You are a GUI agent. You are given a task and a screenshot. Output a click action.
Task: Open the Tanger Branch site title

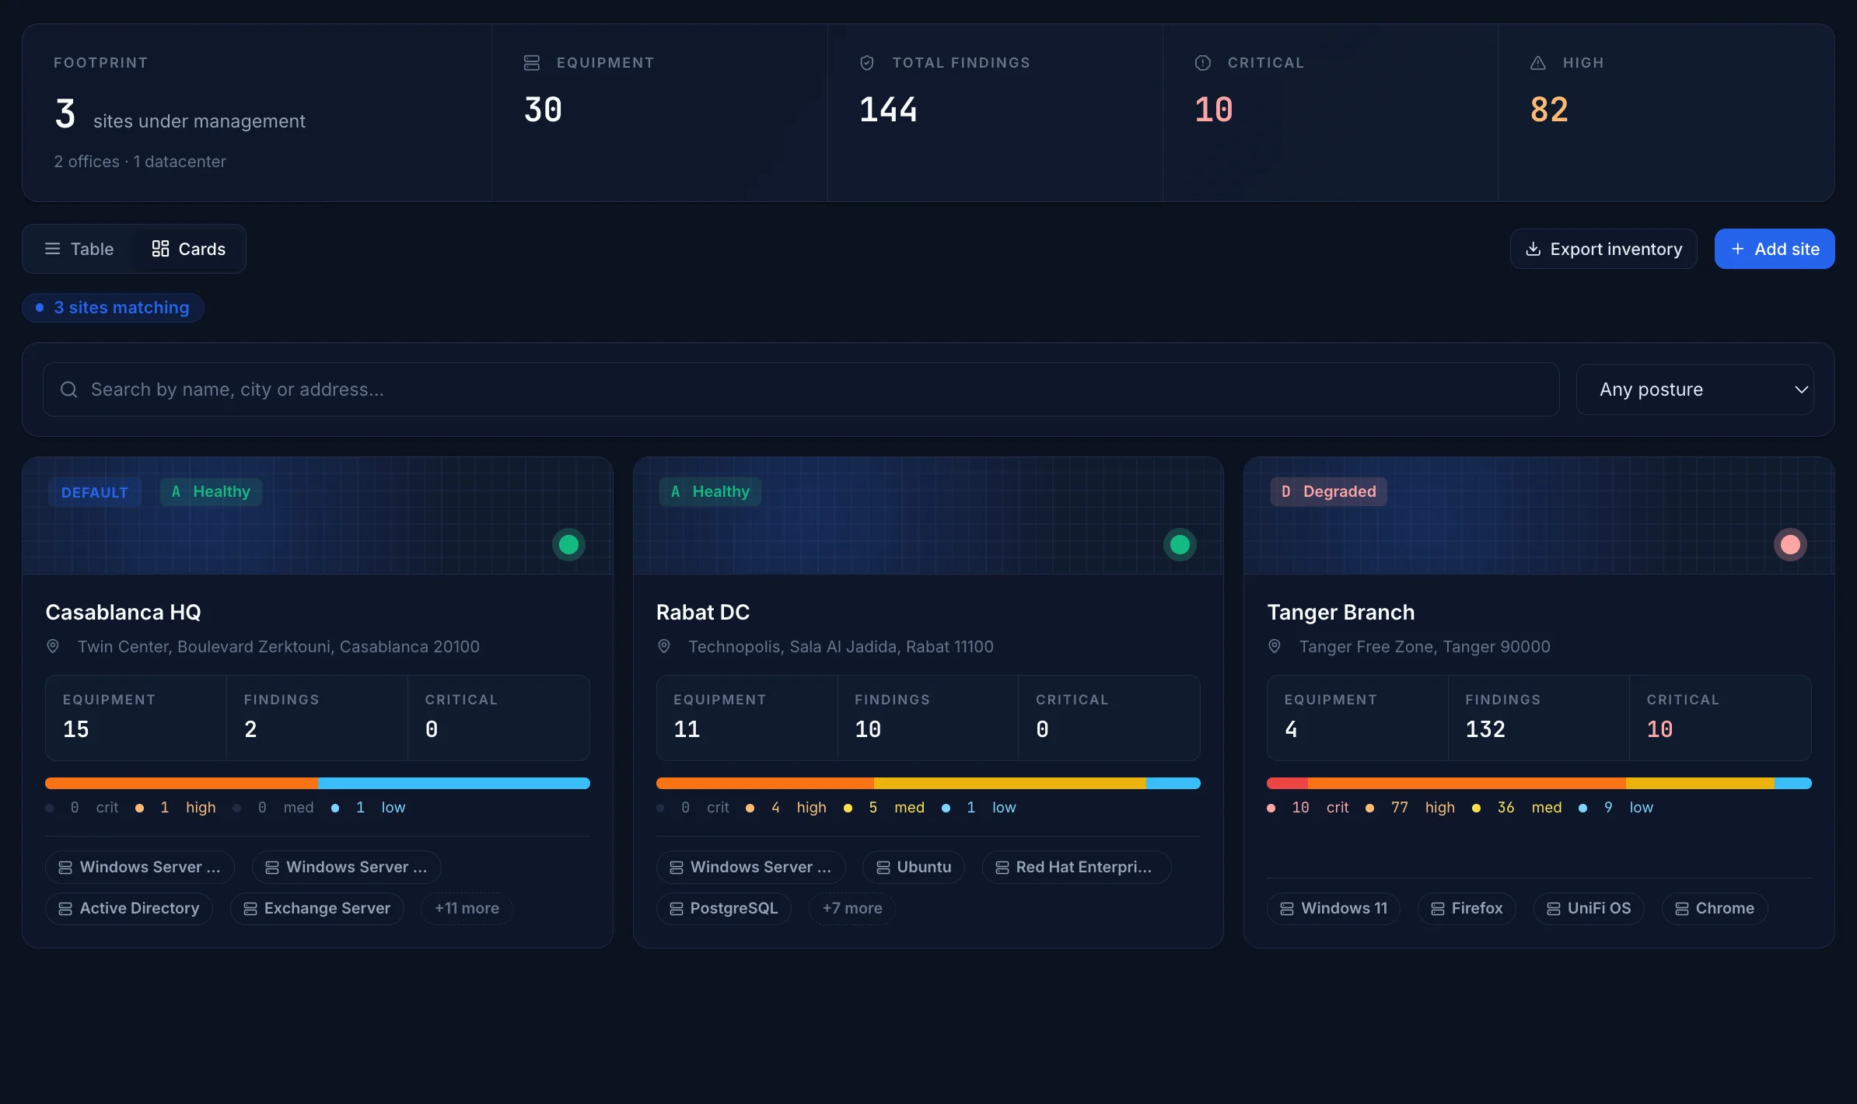[x=1341, y=613]
